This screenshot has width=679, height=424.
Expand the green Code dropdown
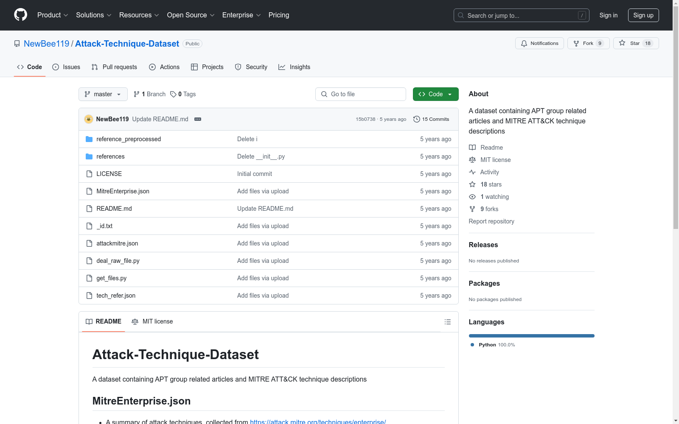[x=435, y=94]
